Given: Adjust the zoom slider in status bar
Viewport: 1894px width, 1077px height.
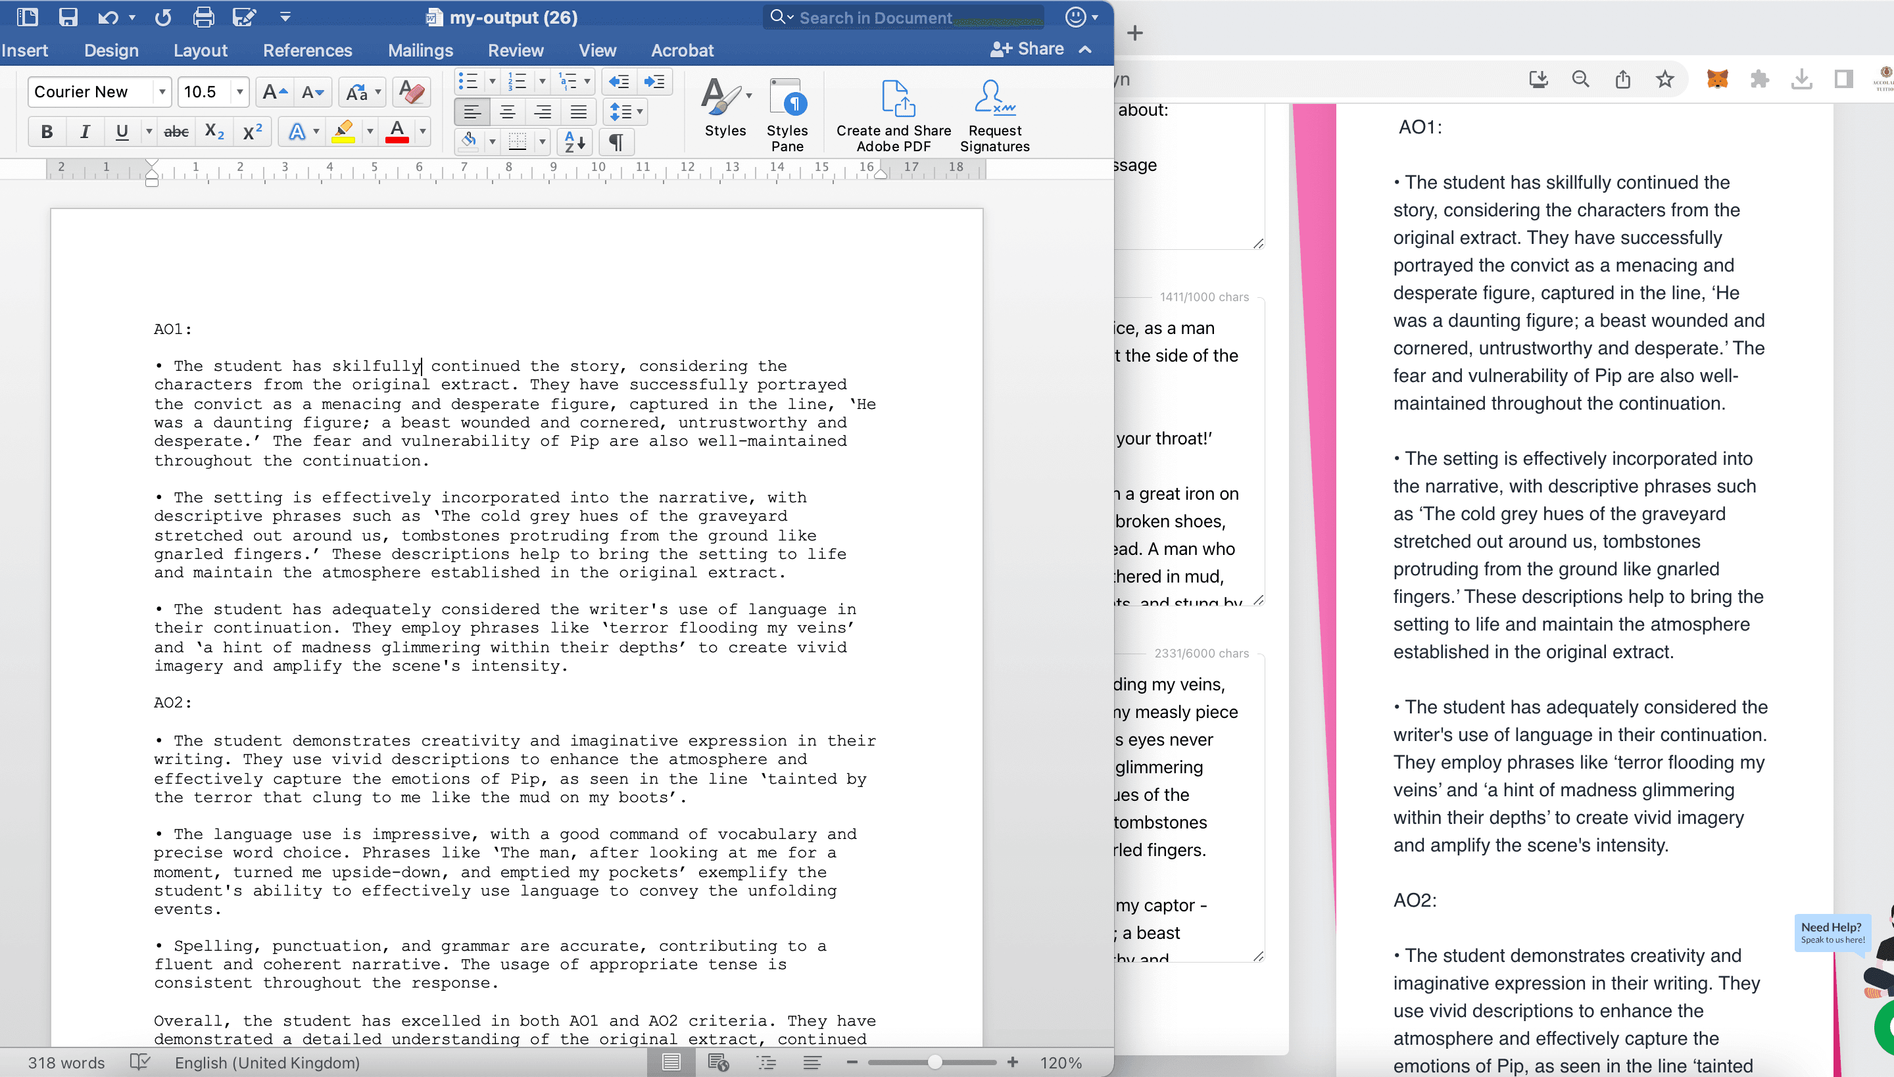Looking at the screenshot, I should coord(935,1063).
